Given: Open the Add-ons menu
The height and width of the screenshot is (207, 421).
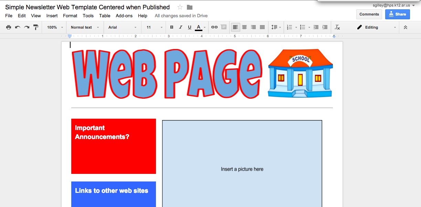Looking at the screenshot, I should pos(124,16).
